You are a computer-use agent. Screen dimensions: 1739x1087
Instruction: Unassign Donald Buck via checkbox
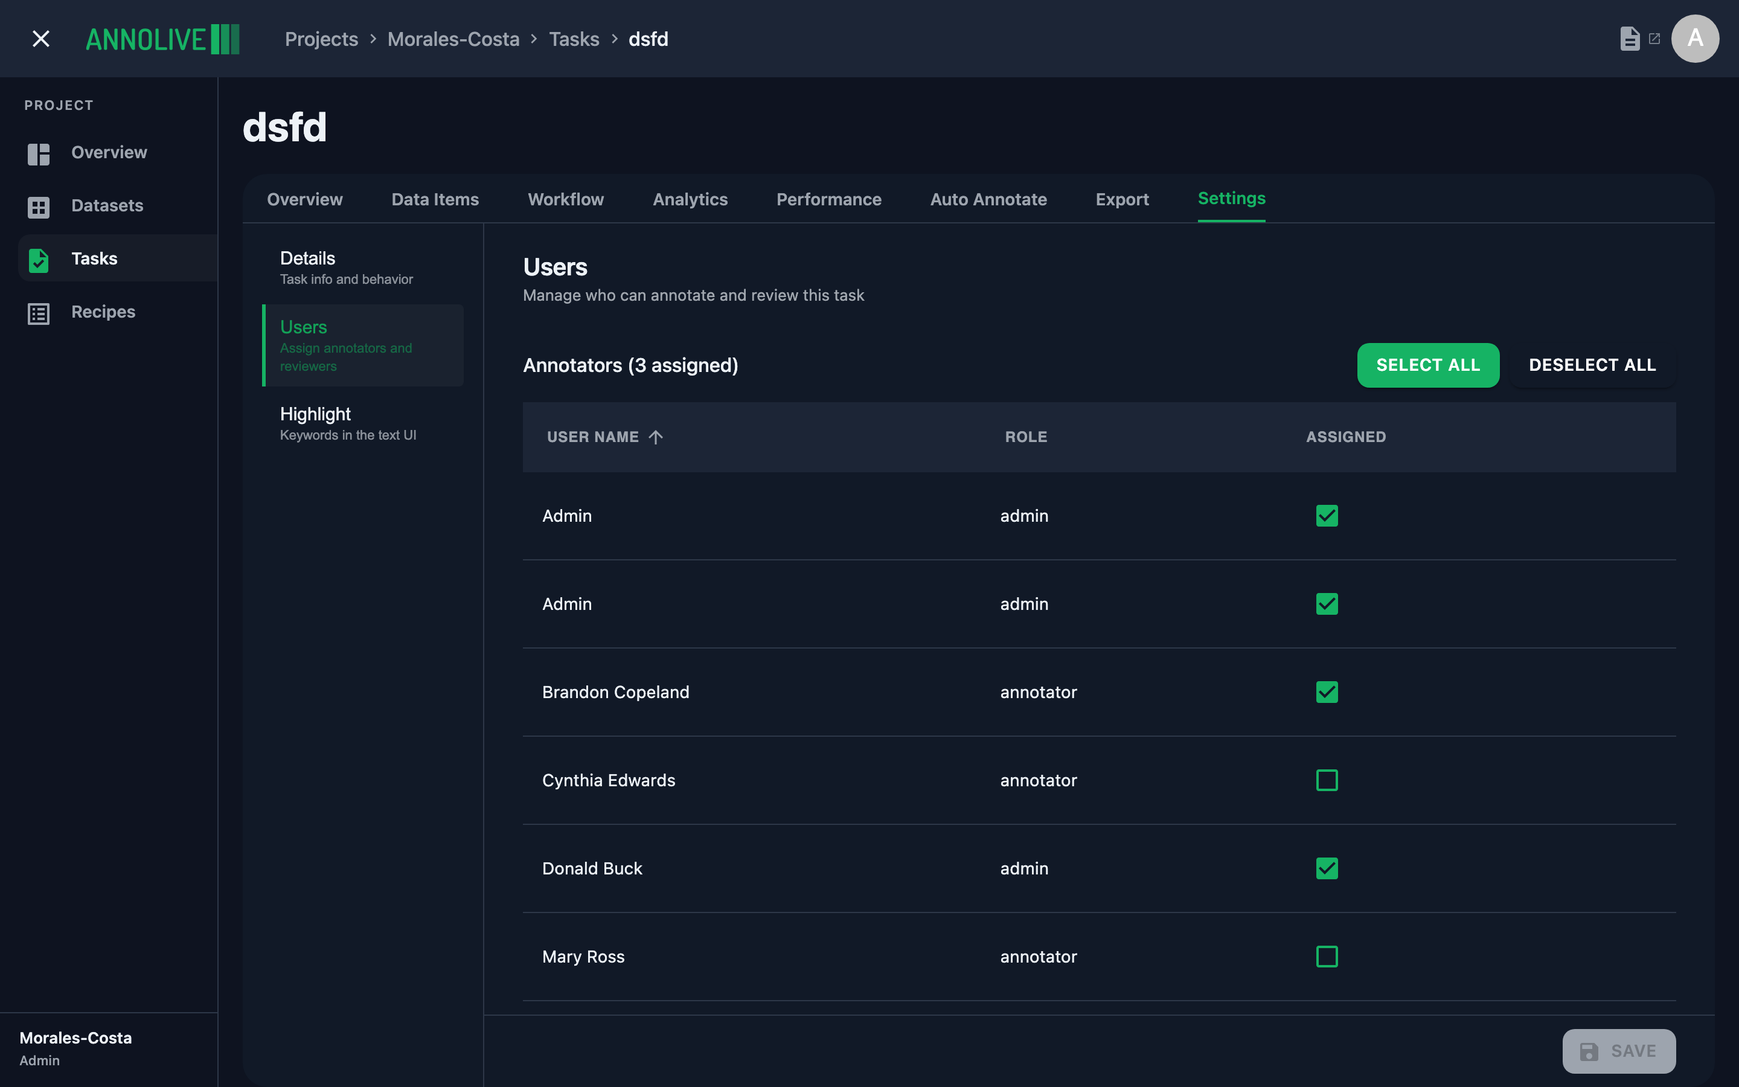[1327, 868]
